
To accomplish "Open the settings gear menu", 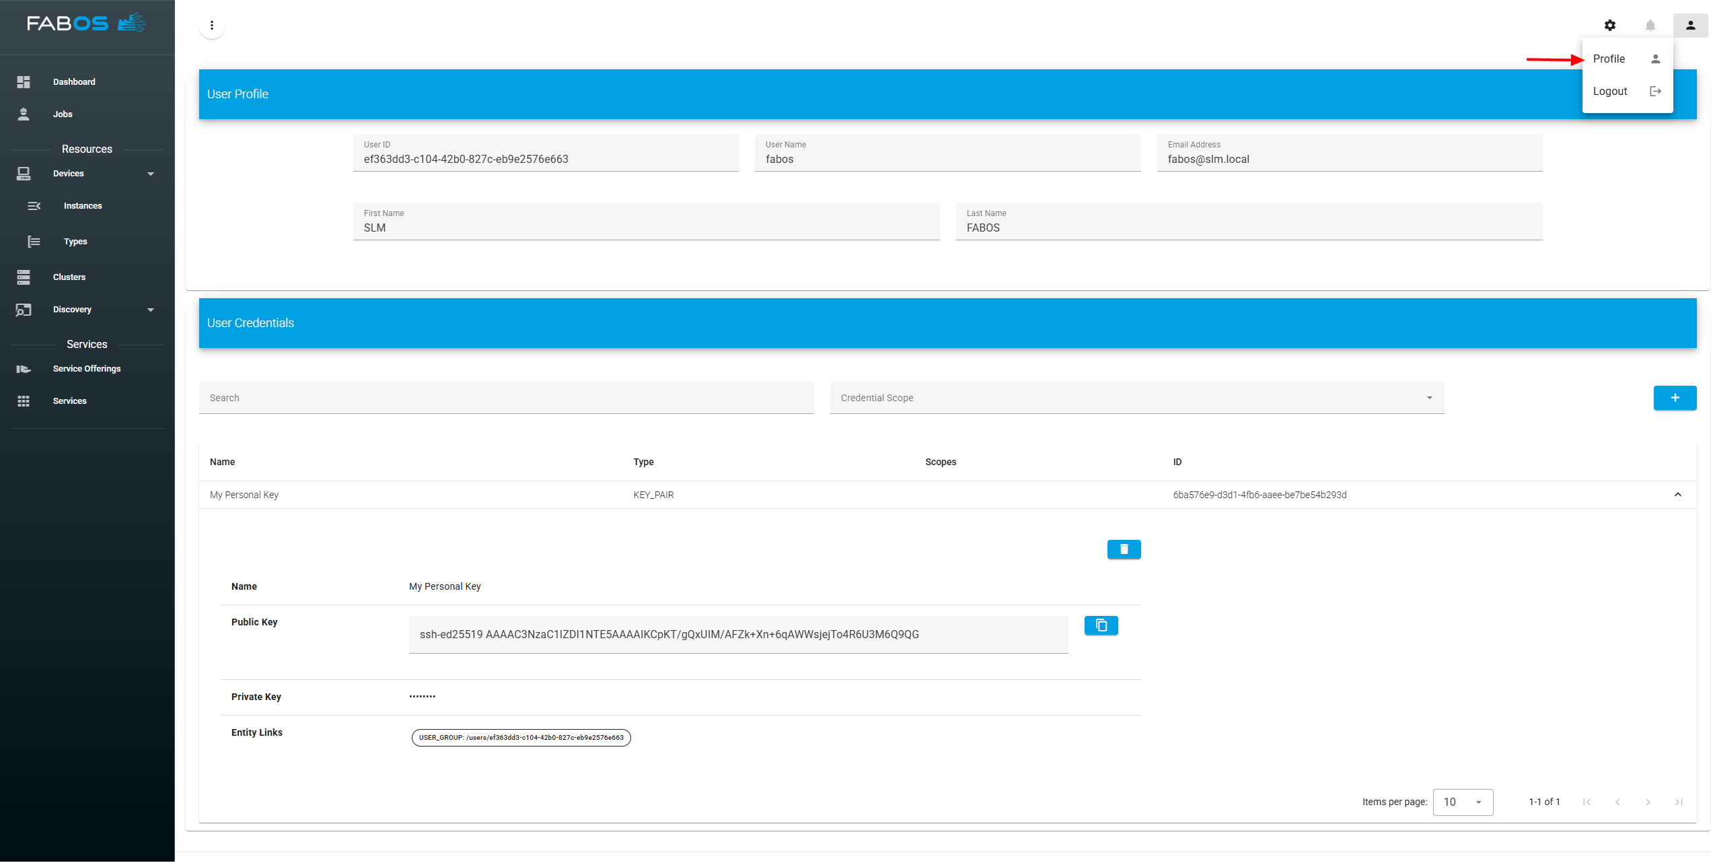I will click(x=1611, y=25).
